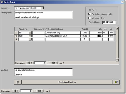This screenshot has width=126, height=94.
Task: Click the EK price cell 79,00
Action: tap(96, 33)
